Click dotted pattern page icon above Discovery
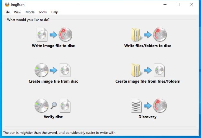 pyautogui.click(x=136, y=106)
